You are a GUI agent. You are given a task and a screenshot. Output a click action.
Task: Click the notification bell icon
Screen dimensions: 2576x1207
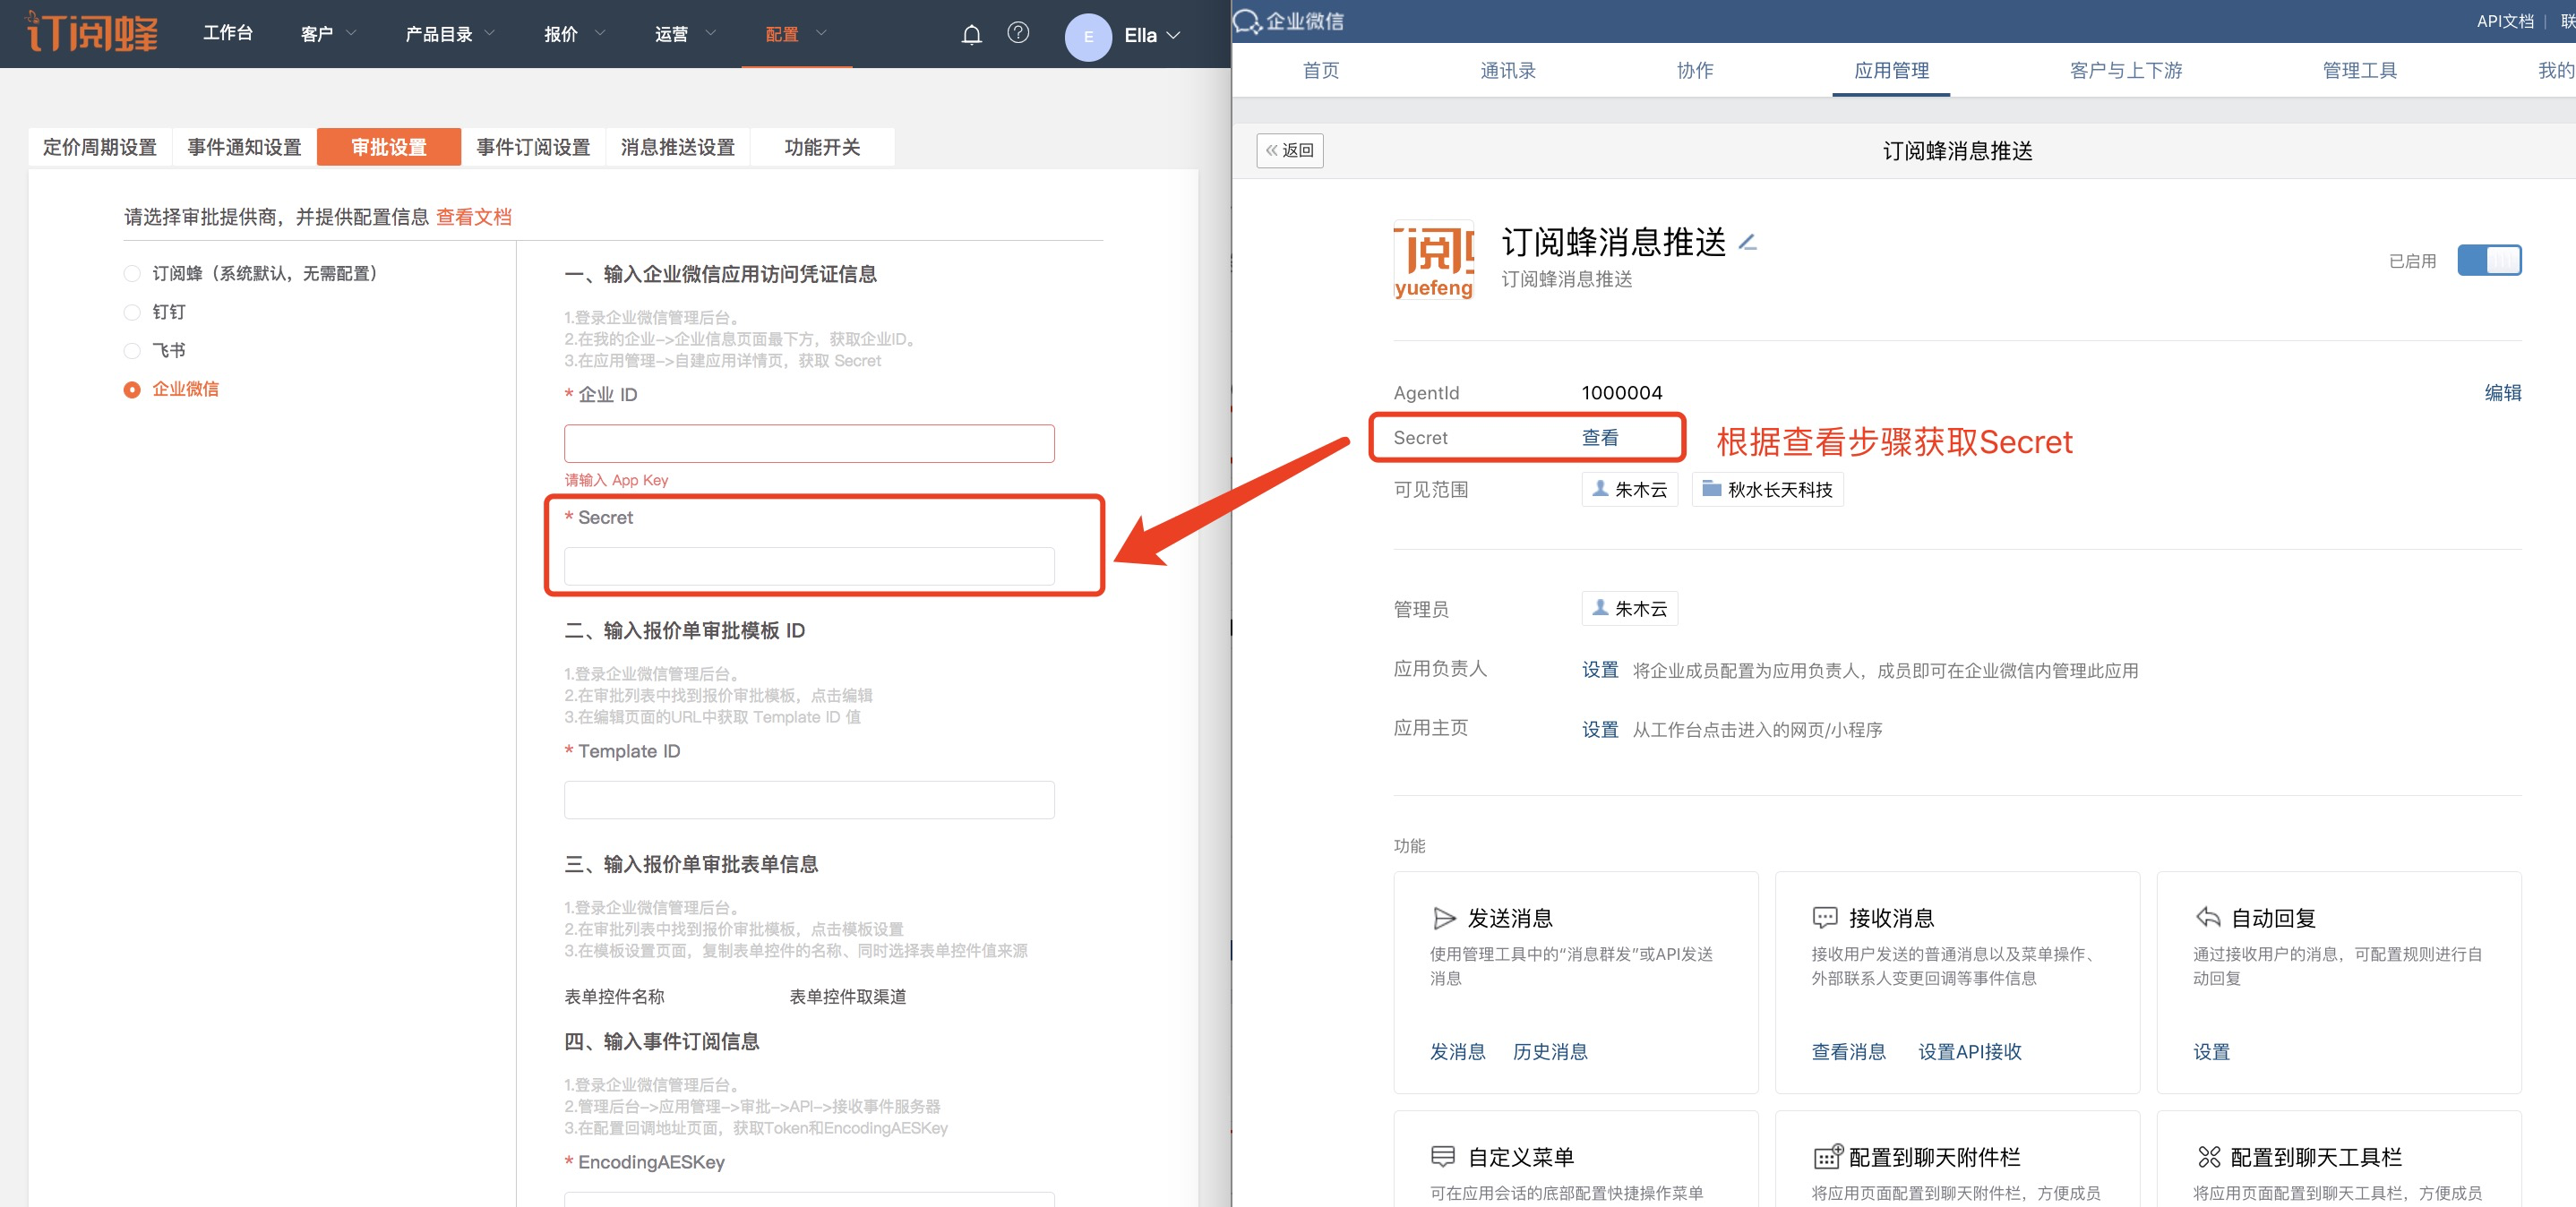971,35
